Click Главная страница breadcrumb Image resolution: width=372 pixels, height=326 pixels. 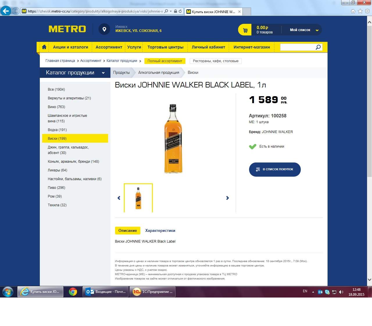[60, 61]
